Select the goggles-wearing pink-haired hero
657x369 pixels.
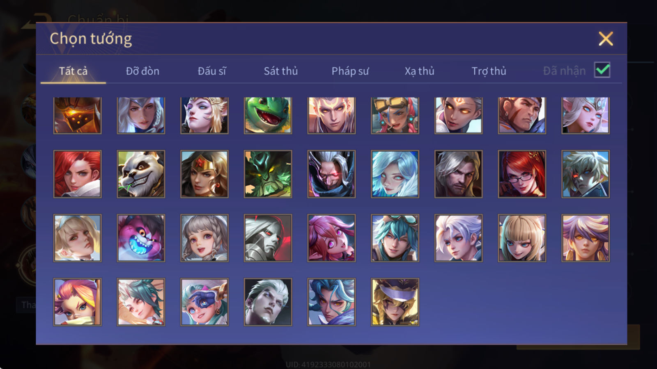click(395, 115)
